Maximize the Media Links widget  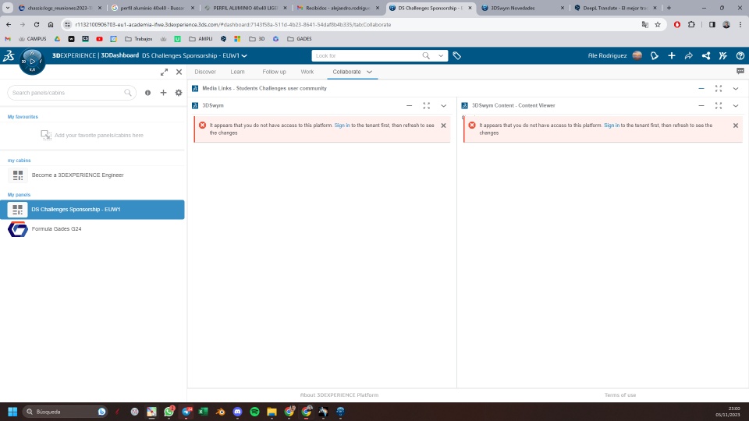pos(719,88)
